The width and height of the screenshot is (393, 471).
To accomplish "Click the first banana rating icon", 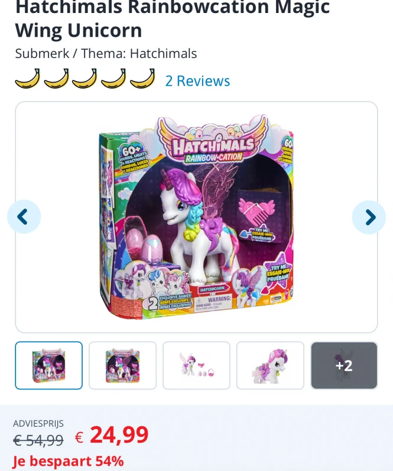I will tap(27, 79).
